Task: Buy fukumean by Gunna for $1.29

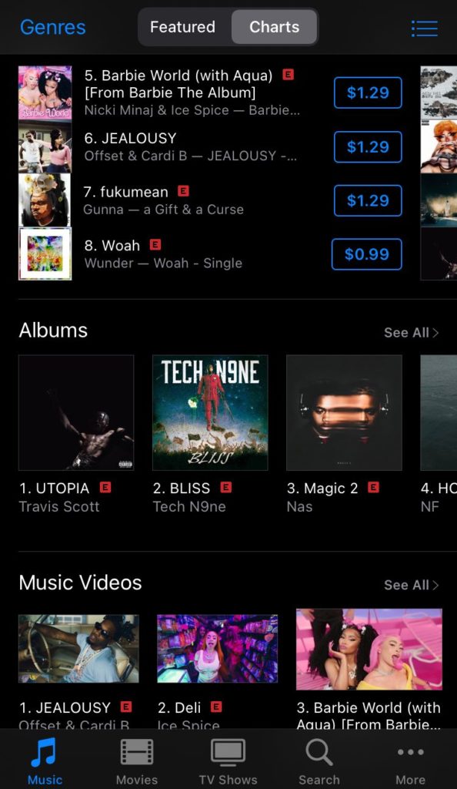Action: click(368, 200)
